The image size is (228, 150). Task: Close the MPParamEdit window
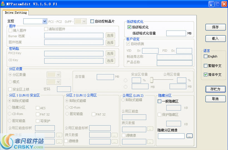tap(224, 4)
